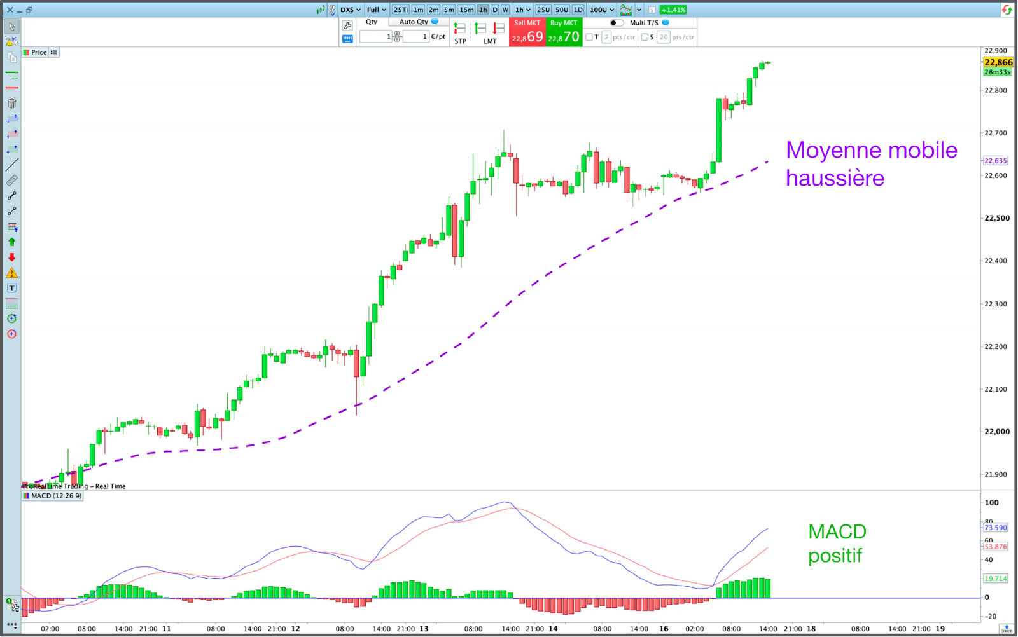Image resolution: width=1018 pixels, height=637 pixels.
Task: Select the line drawing tool
Action: [x=11, y=165]
